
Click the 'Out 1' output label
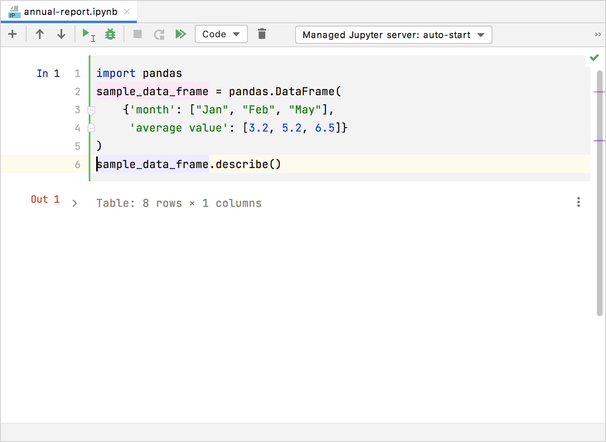pyautogui.click(x=45, y=199)
